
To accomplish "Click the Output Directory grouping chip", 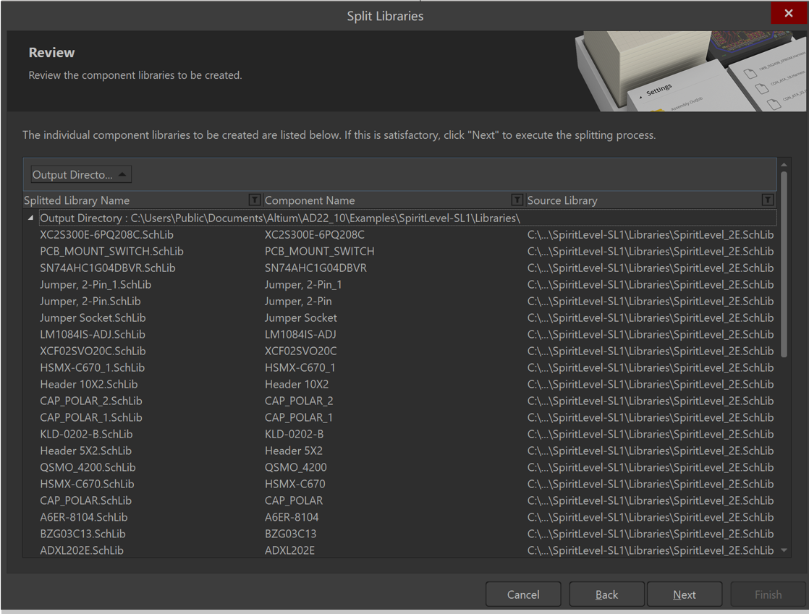I will (x=80, y=175).
